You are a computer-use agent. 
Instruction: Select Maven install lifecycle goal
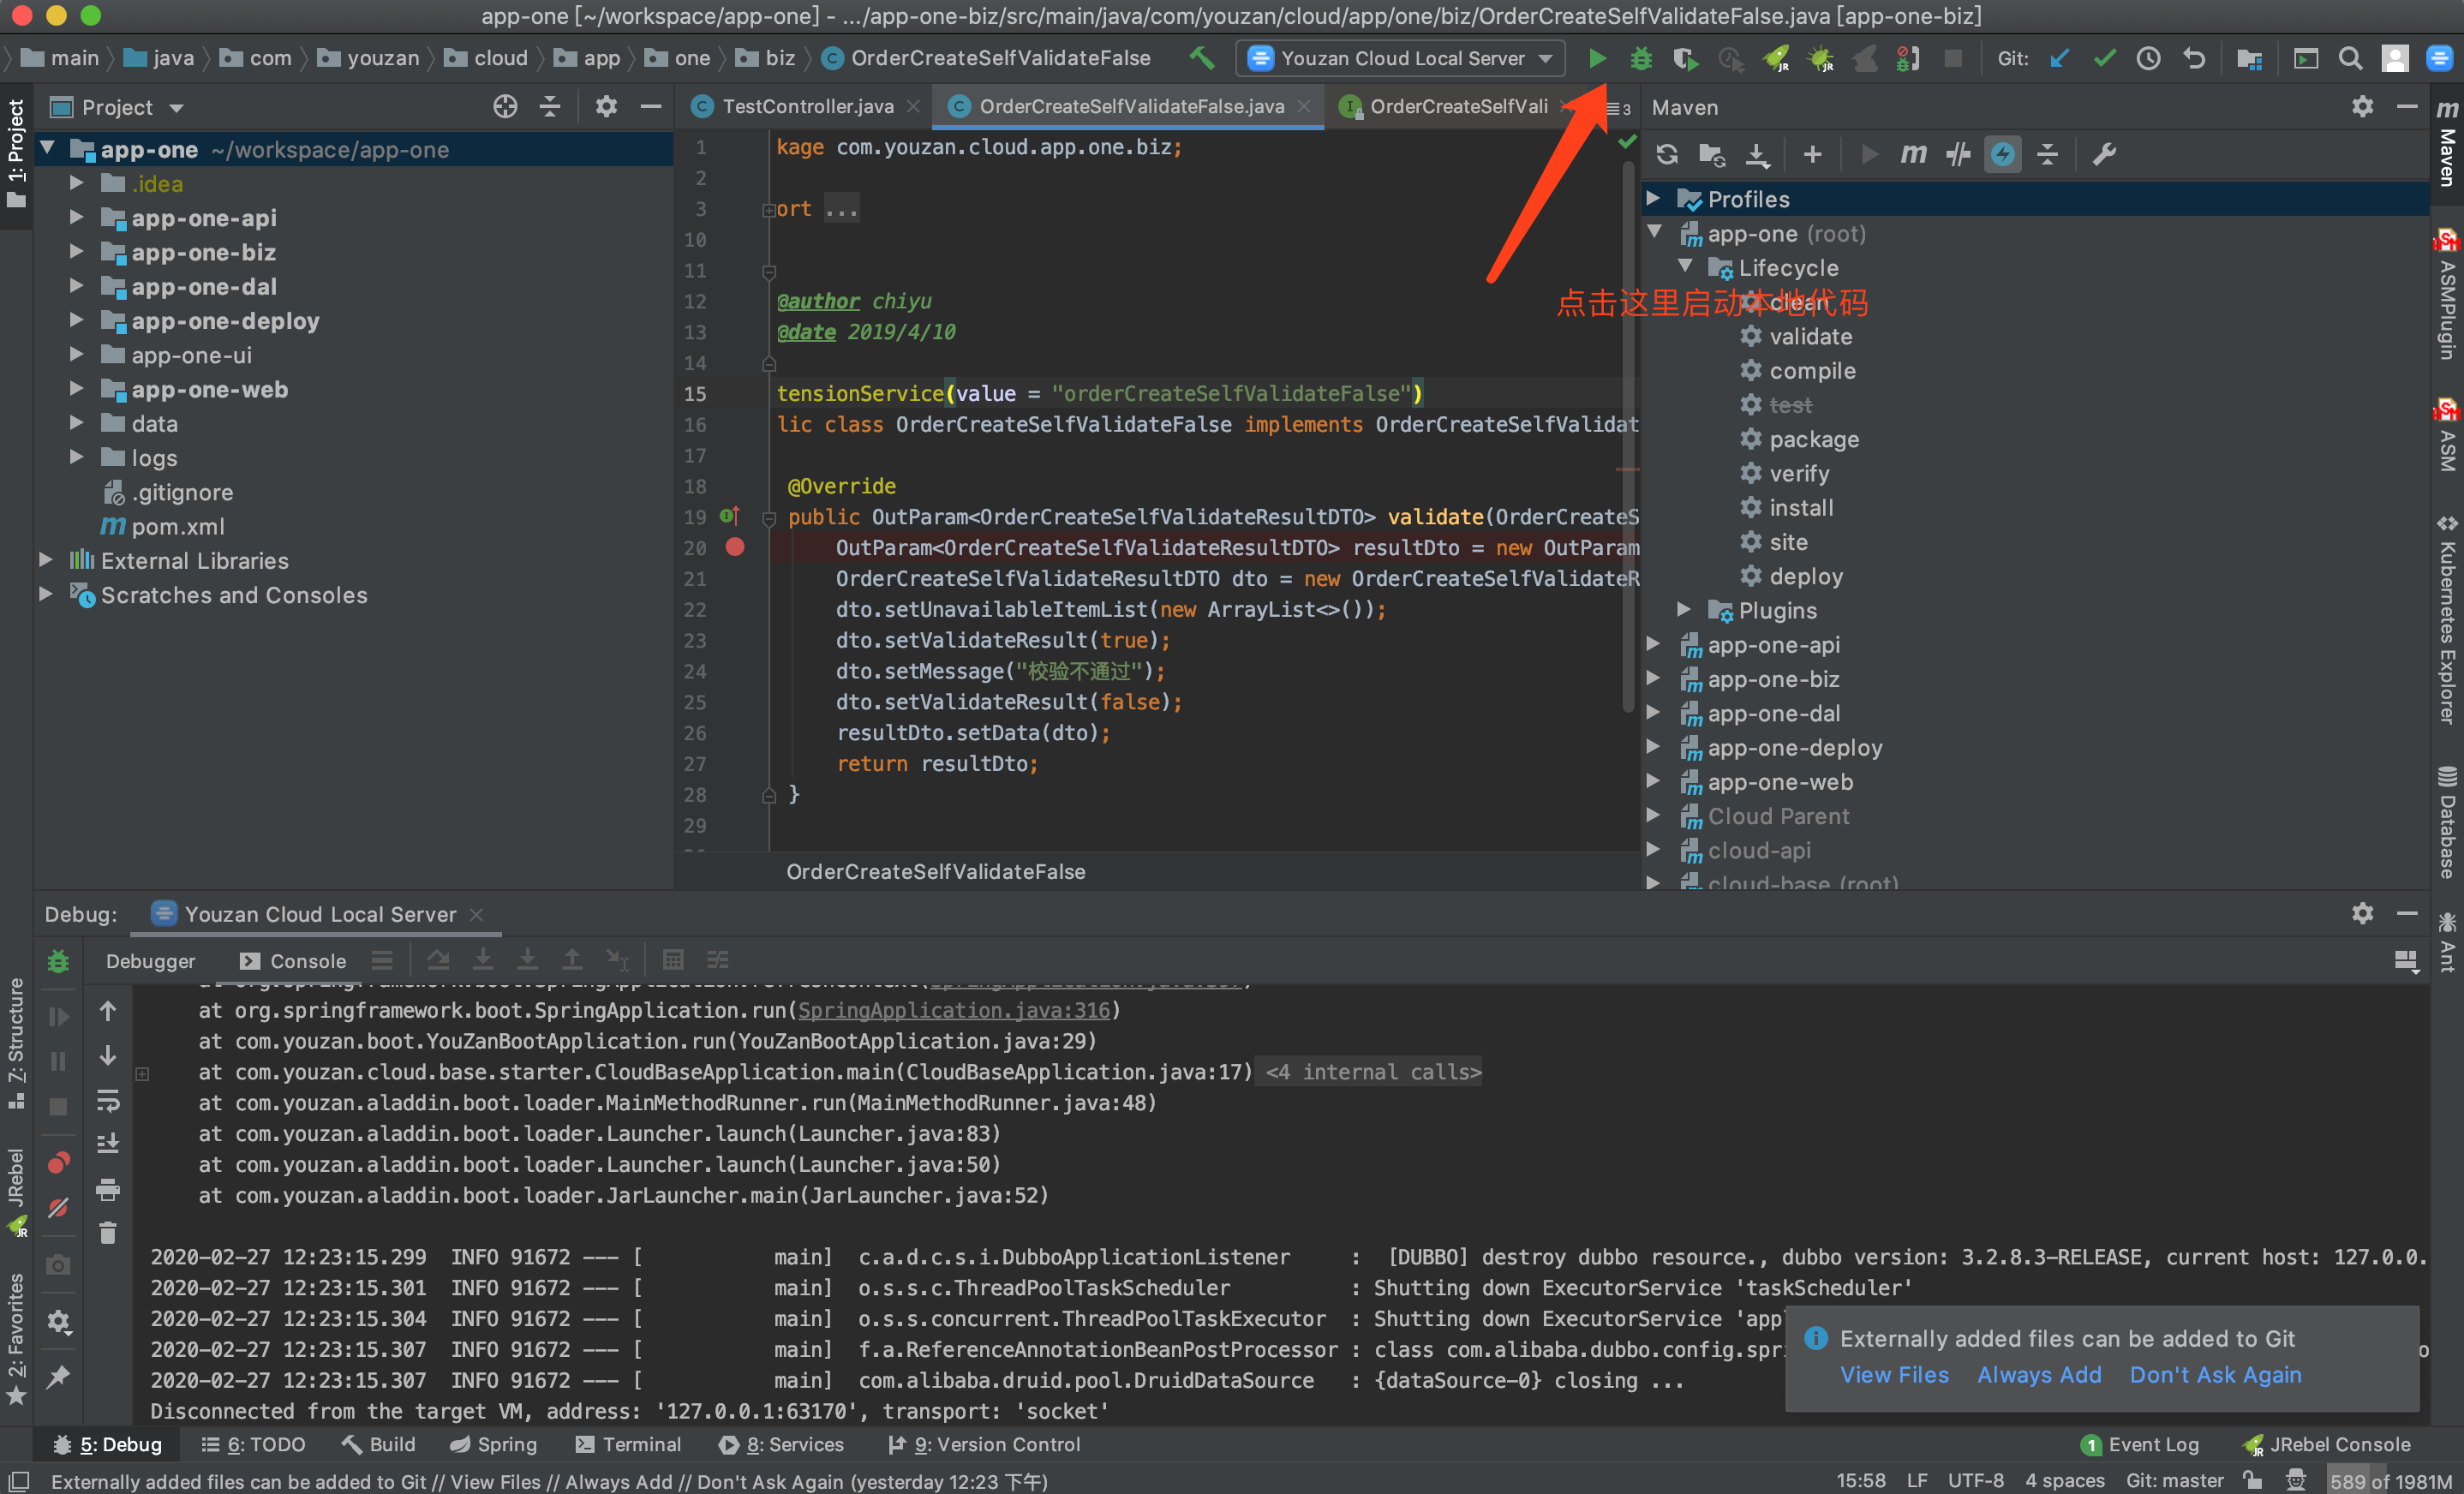pyautogui.click(x=1800, y=507)
